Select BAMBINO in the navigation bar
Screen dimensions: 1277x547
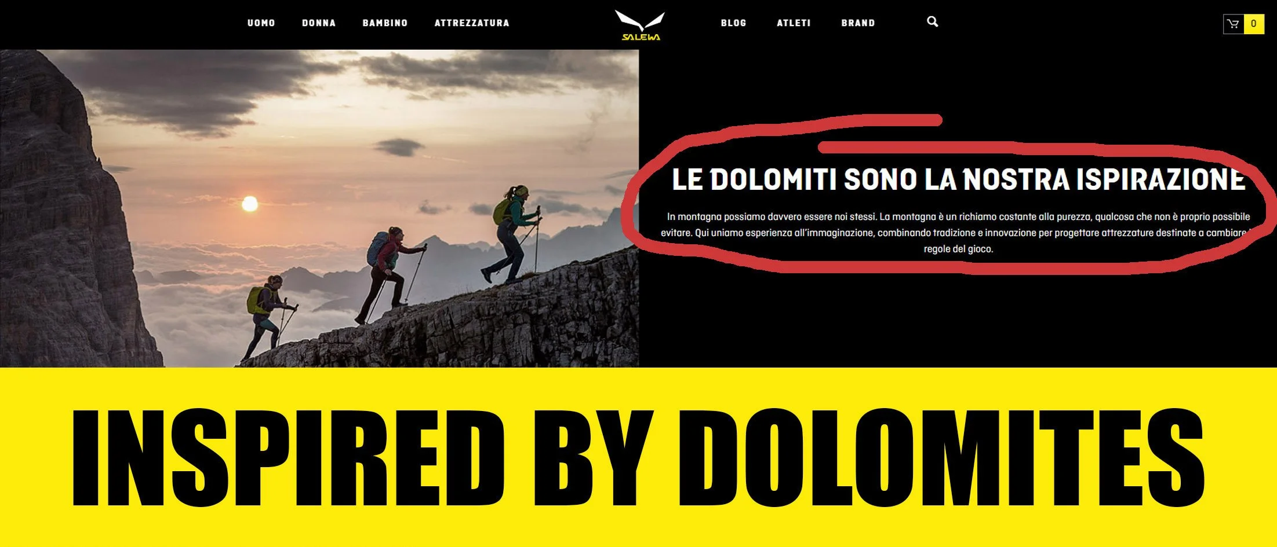385,23
